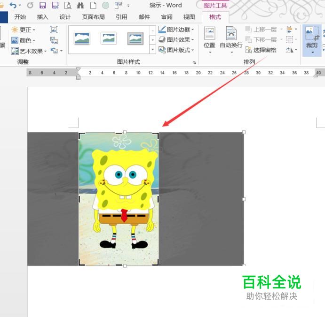Switch to the 设计 tab
The height and width of the screenshot is (317, 325).
(x=65, y=17)
